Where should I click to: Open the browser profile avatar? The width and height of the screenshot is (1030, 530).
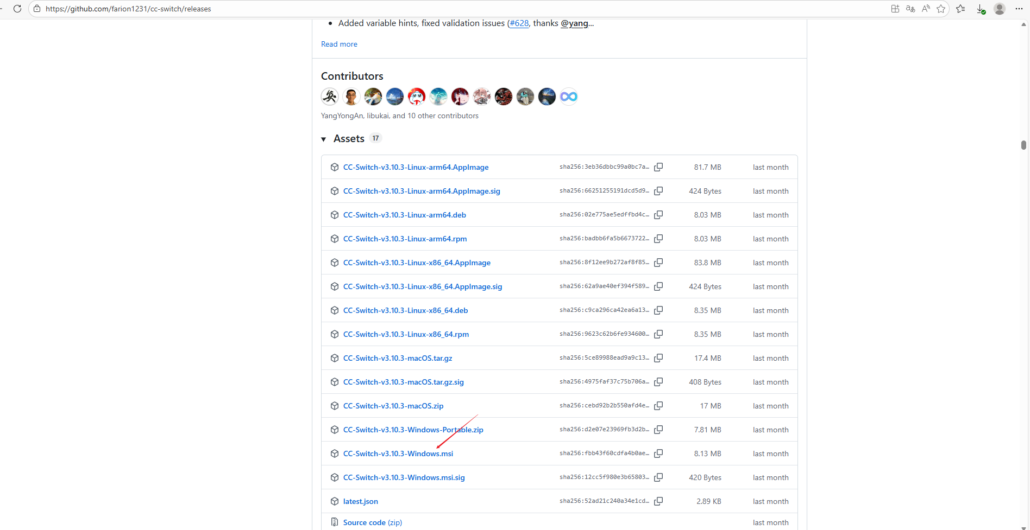[x=999, y=9]
